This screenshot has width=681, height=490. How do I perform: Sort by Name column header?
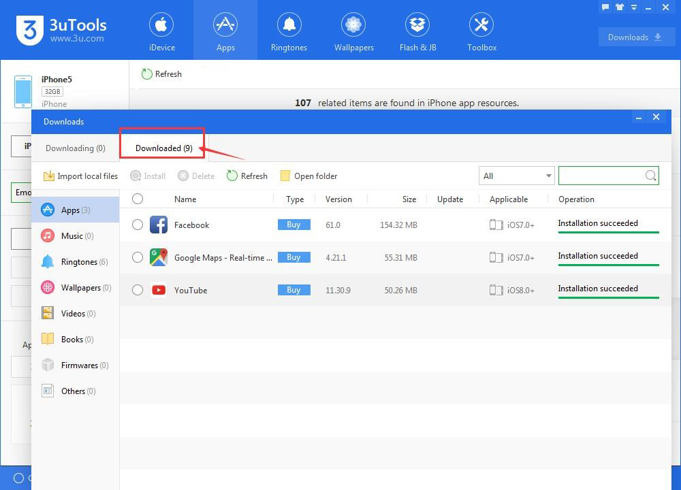tap(185, 199)
